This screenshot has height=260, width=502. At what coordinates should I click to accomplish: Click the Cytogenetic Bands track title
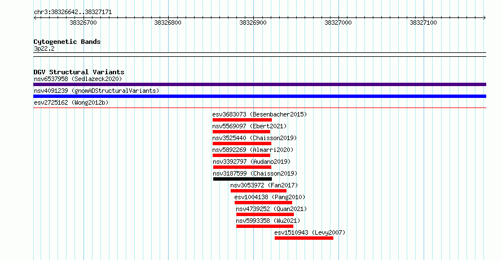[67, 42]
